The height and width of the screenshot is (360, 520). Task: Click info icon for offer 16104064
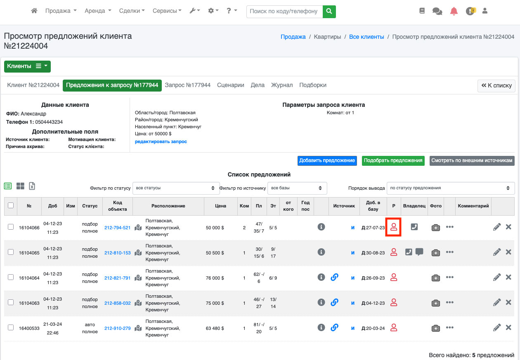pyautogui.click(x=321, y=278)
